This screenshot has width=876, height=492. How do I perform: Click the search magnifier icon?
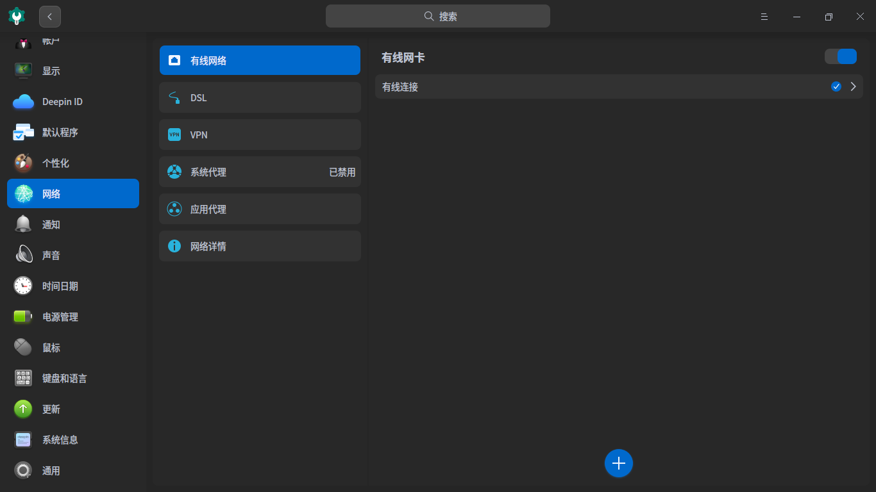coord(429,16)
